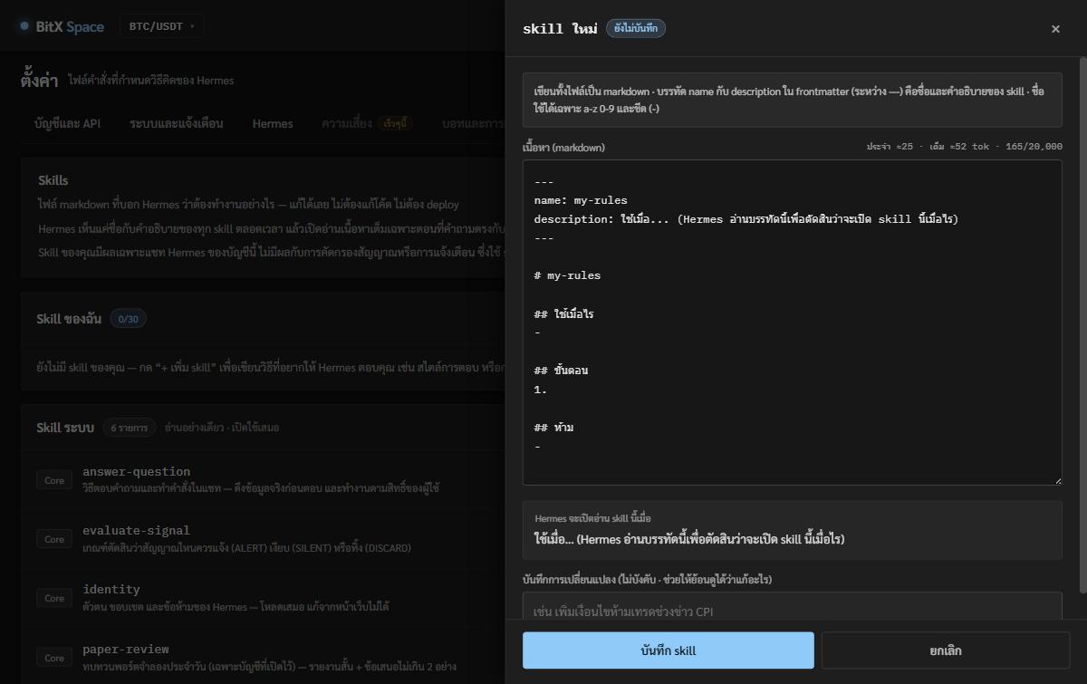1087x684 pixels.
Task: Click the description line in the editor
Action: (x=746, y=219)
